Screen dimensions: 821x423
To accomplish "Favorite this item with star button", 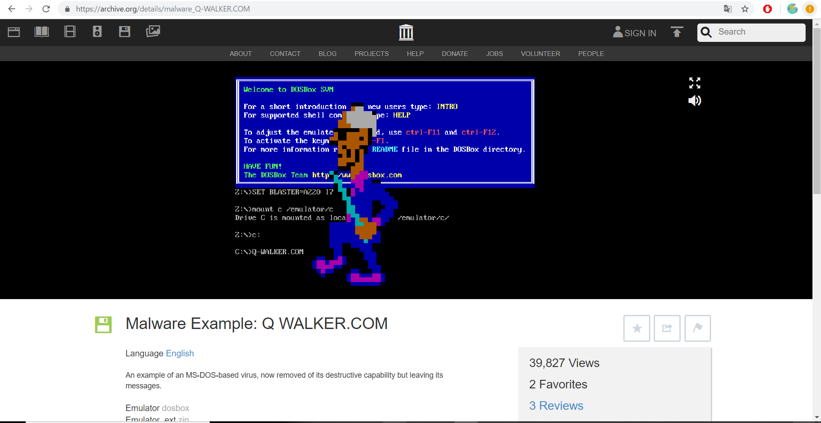I will click(x=637, y=328).
